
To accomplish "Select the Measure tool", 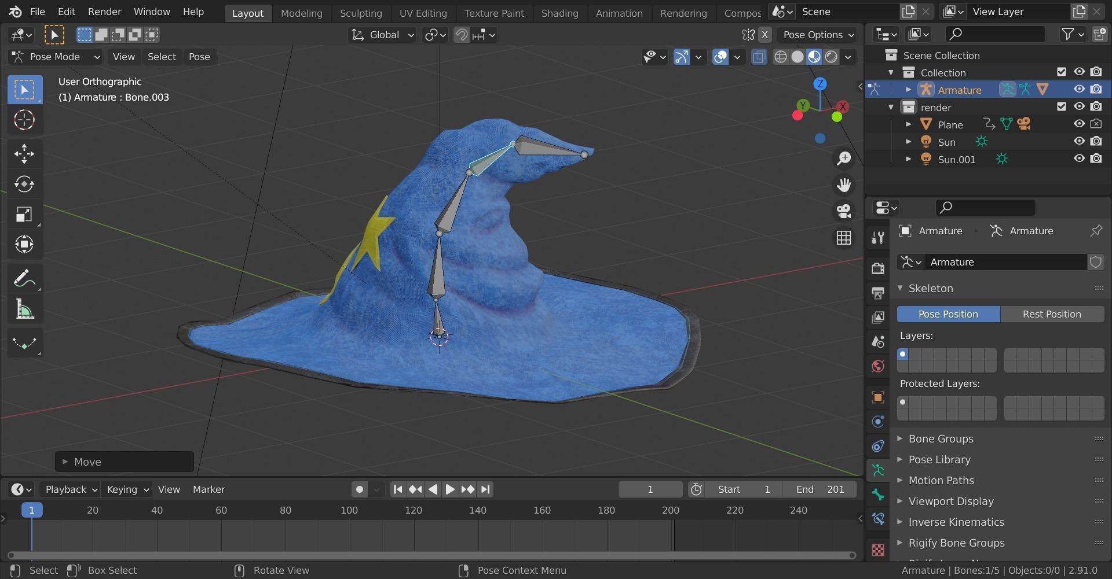I will point(24,309).
